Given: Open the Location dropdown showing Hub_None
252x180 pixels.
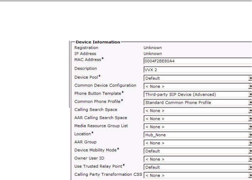Looking at the screenshot, I should [x=198, y=135].
